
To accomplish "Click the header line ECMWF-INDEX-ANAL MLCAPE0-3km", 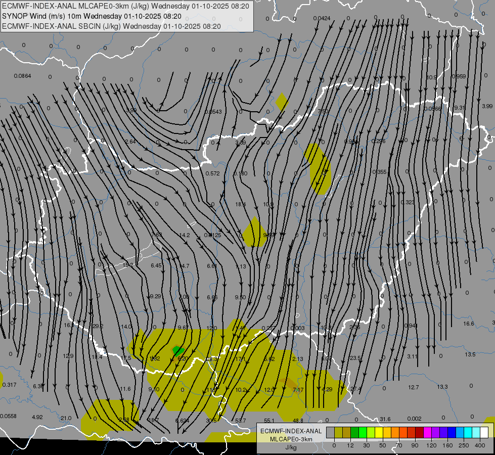I will pos(125,6).
